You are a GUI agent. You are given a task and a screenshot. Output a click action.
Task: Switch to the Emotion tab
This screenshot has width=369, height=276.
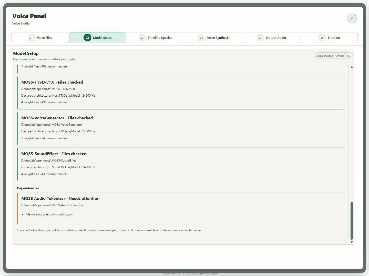click(x=329, y=38)
